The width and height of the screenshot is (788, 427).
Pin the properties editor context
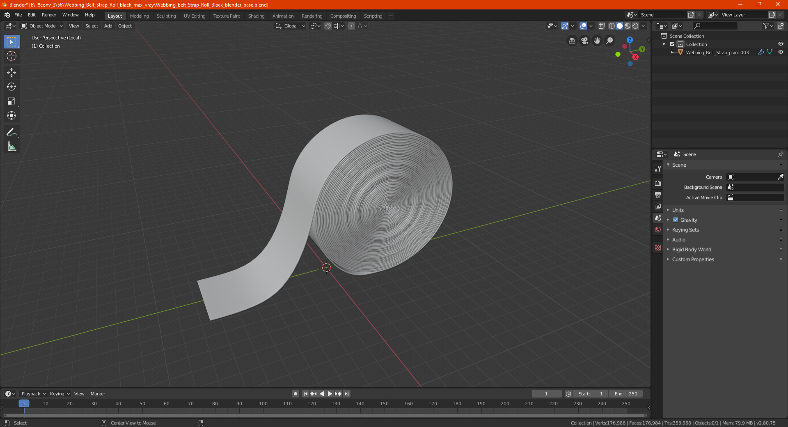tap(780, 154)
